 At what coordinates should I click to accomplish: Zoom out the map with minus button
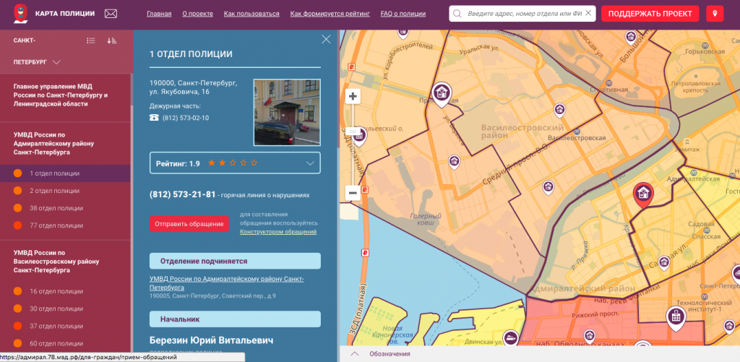(x=353, y=193)
